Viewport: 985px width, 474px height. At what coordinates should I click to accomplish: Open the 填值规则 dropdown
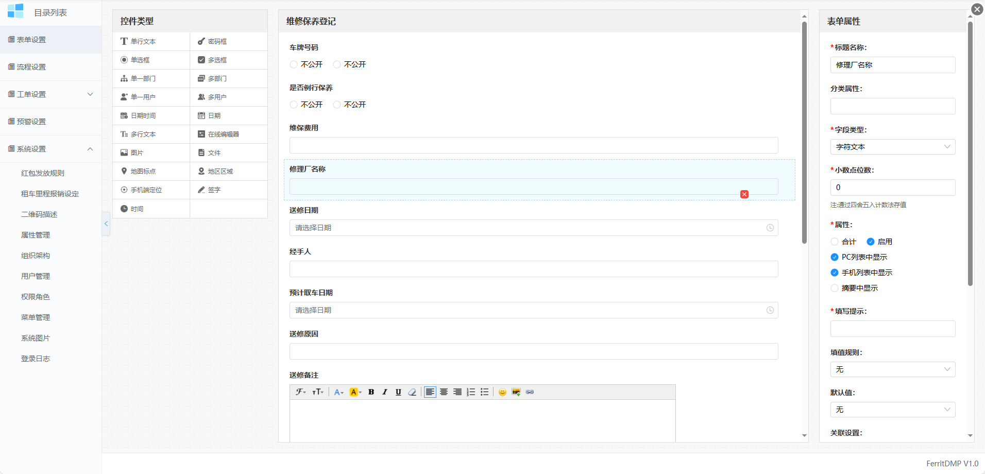coord(892,369)
